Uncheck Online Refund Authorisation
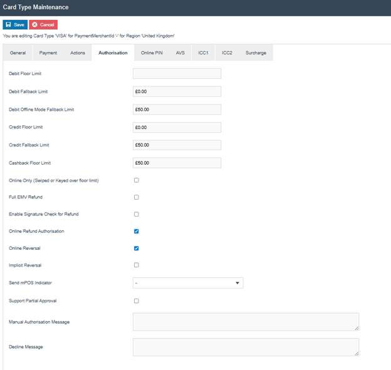The height and width of the screenshot is (370, 391). [137, 231]
